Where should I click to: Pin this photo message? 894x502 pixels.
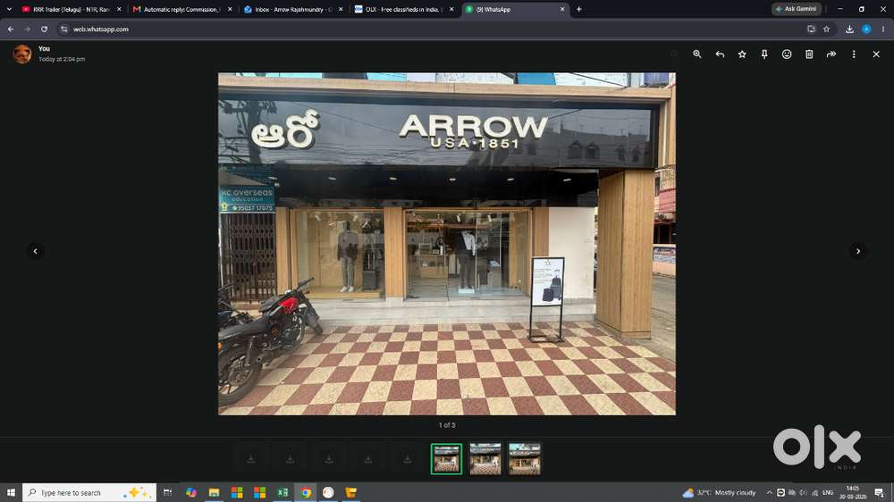pos(764,54)
